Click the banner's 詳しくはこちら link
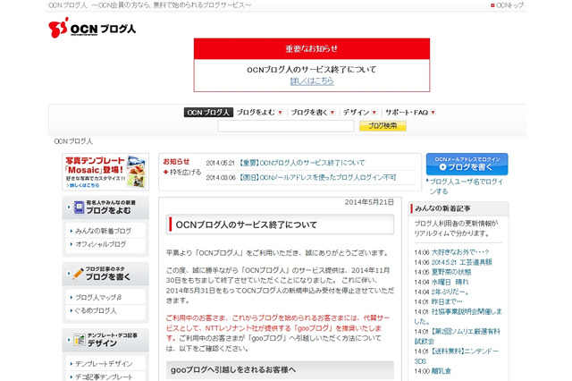Viewport: 572px width, 381px height. 83,185
